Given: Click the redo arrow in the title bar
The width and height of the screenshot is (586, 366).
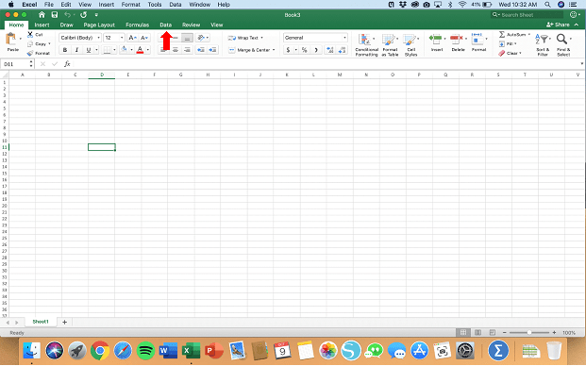Looking at the screenshot, I should [x=83, y=14].
